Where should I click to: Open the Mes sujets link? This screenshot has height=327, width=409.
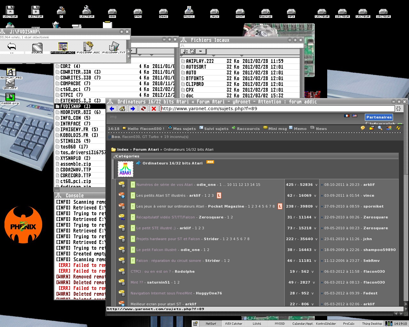[x=184, y=129]
